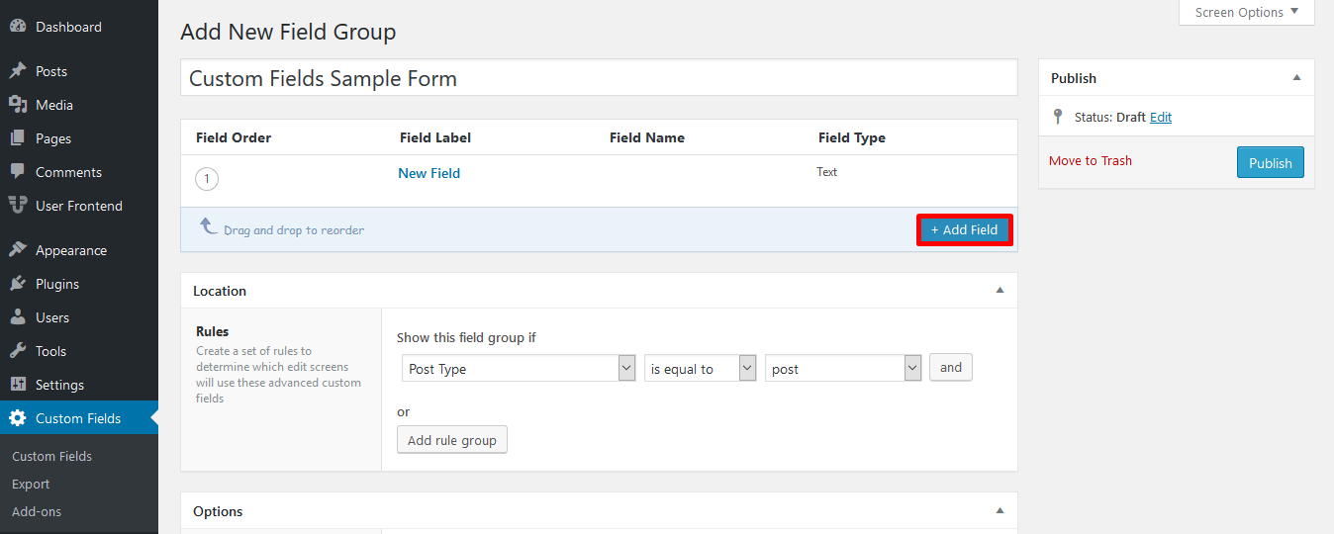
Task: Open the Post Type rule dropdown
Action: coord(519,369)
